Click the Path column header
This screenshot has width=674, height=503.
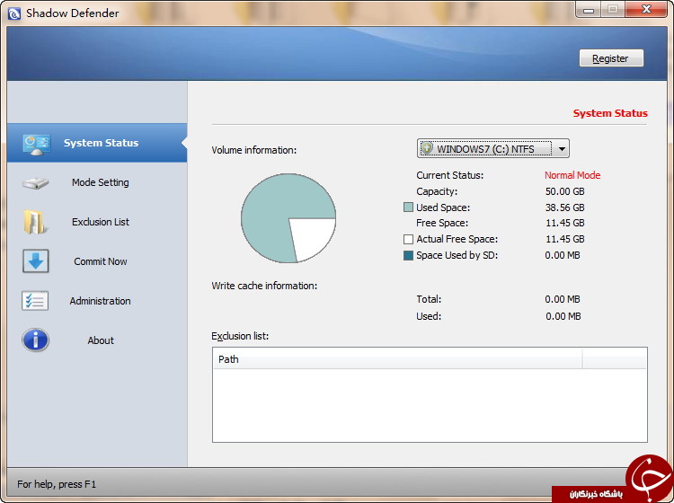397,359
